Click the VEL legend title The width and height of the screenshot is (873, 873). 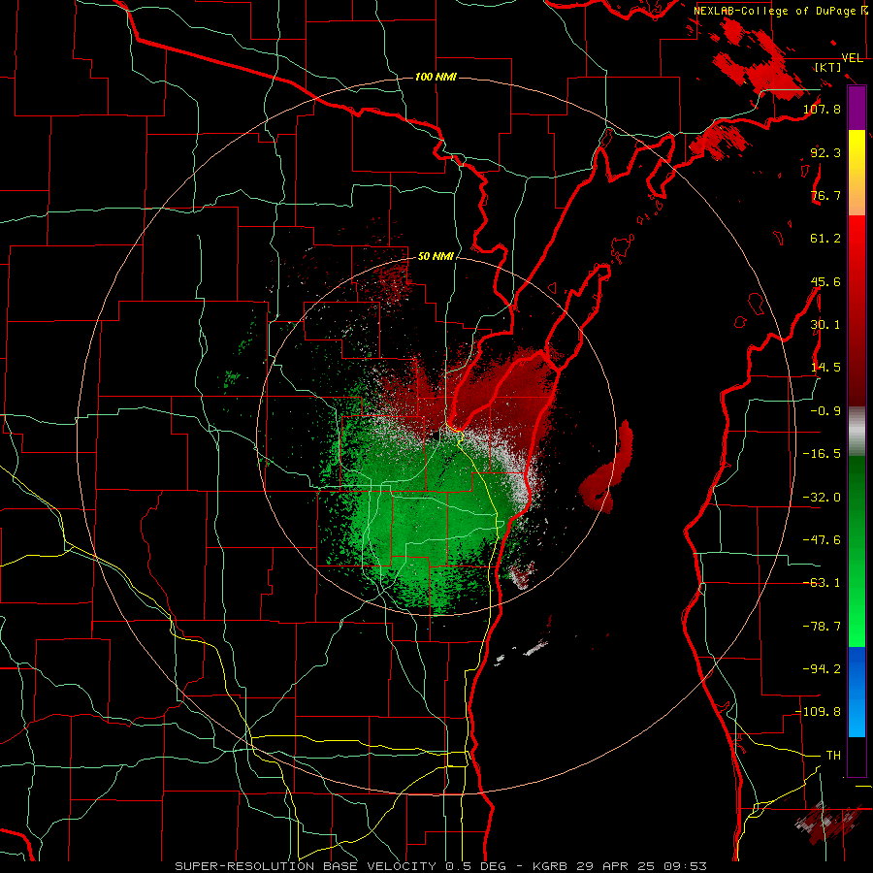[852, 58]
